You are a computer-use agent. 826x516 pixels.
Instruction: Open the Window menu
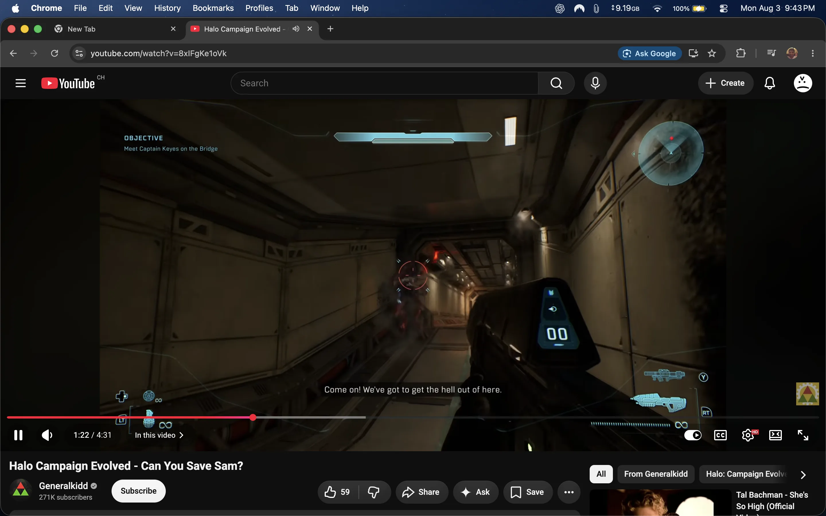(325, 8)
